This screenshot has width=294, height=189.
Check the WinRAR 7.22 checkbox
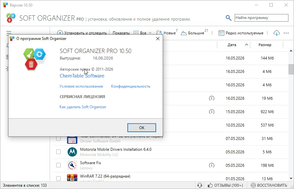coord(58,179)
